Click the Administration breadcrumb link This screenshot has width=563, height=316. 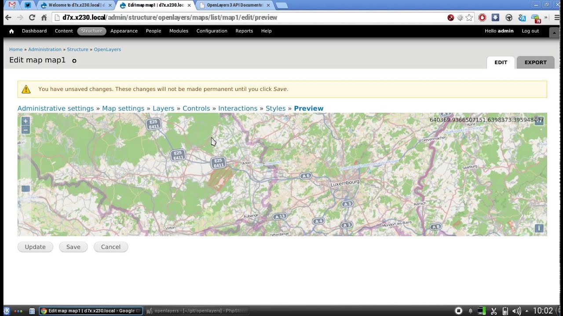(45, 50)
